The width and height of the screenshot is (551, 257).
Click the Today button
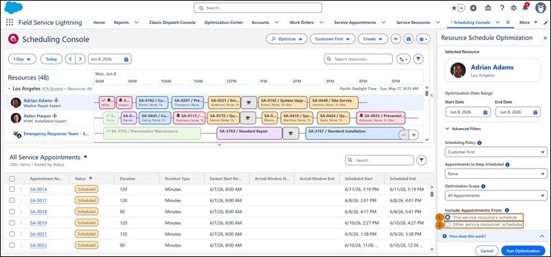(x=52, y=59)
